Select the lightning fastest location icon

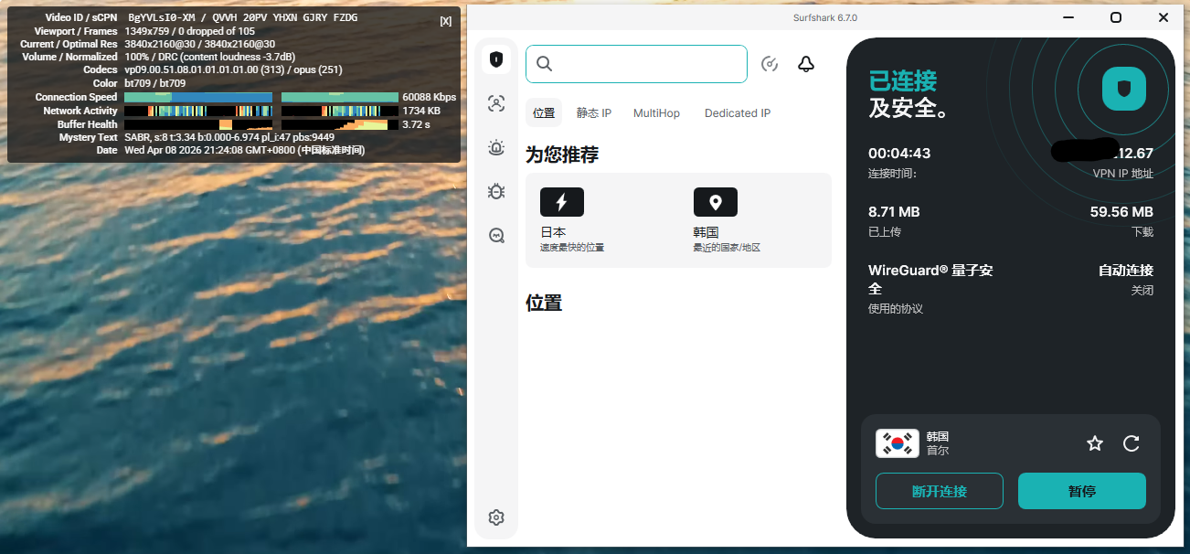pos(562,202)
